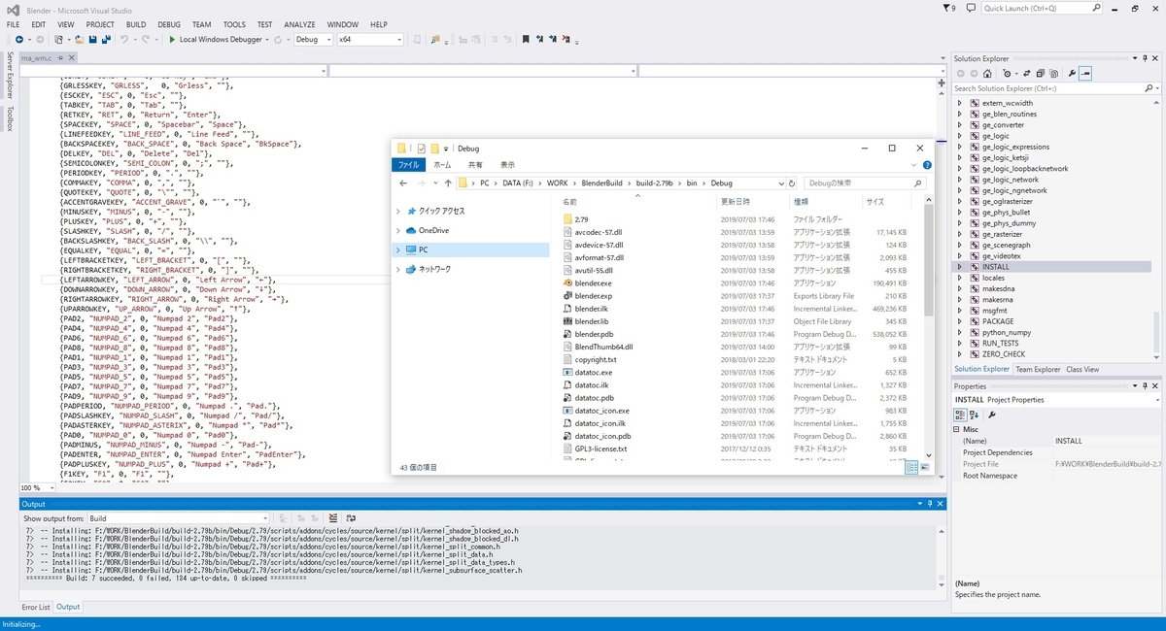Image resolution: width=1166 pixels, height=631 pixels.
Task: Open Solution Platforms x64 dropdown
Action: (x=369, y=40)
